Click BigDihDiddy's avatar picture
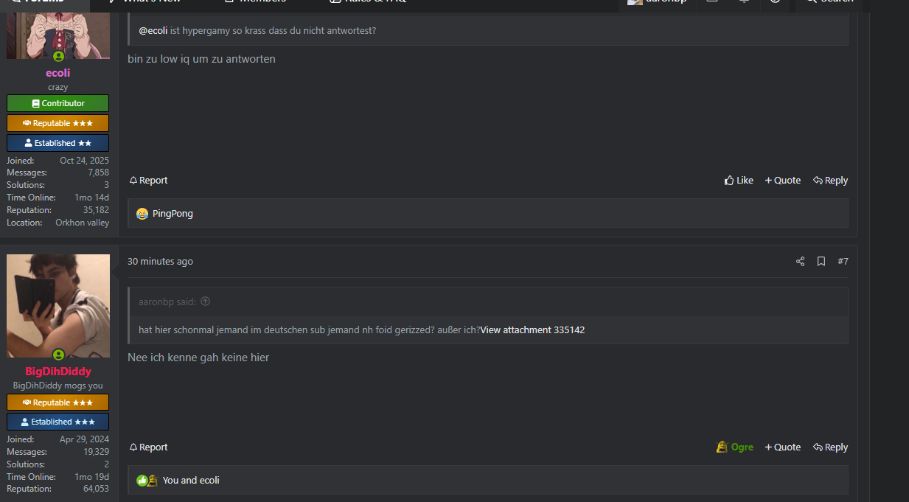The width and height of the screenshot is (909, 502). [x=58, y=305]
